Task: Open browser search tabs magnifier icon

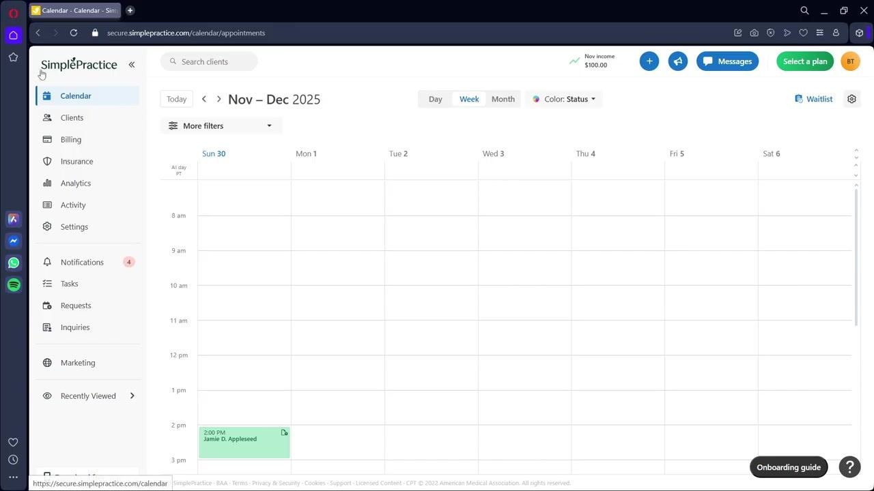Action: [x=804, y=10]
